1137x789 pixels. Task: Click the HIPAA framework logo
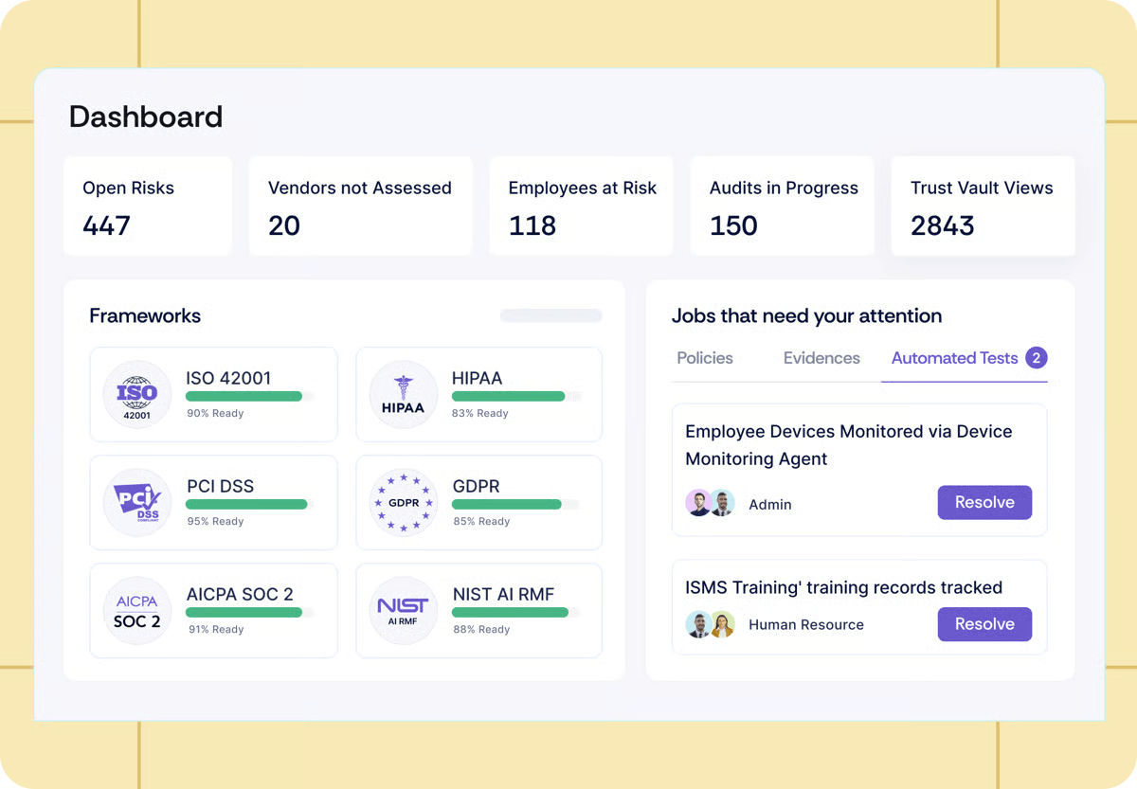tap(404, 394)
